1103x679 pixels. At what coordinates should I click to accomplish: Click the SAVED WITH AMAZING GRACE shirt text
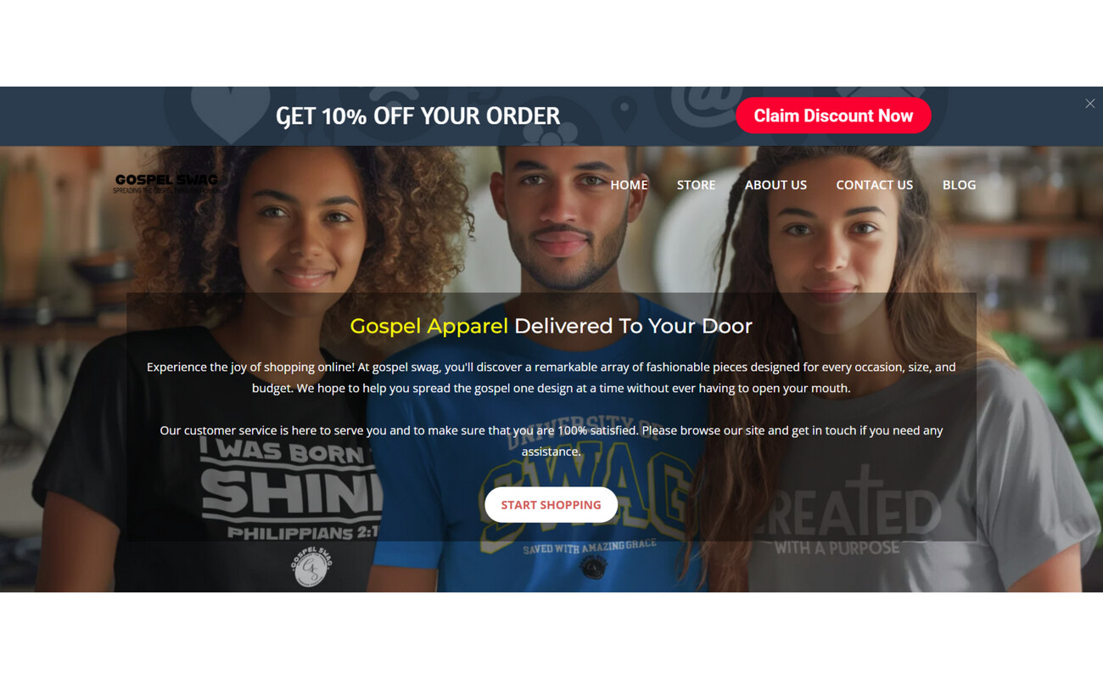click(x=589, y=547)
